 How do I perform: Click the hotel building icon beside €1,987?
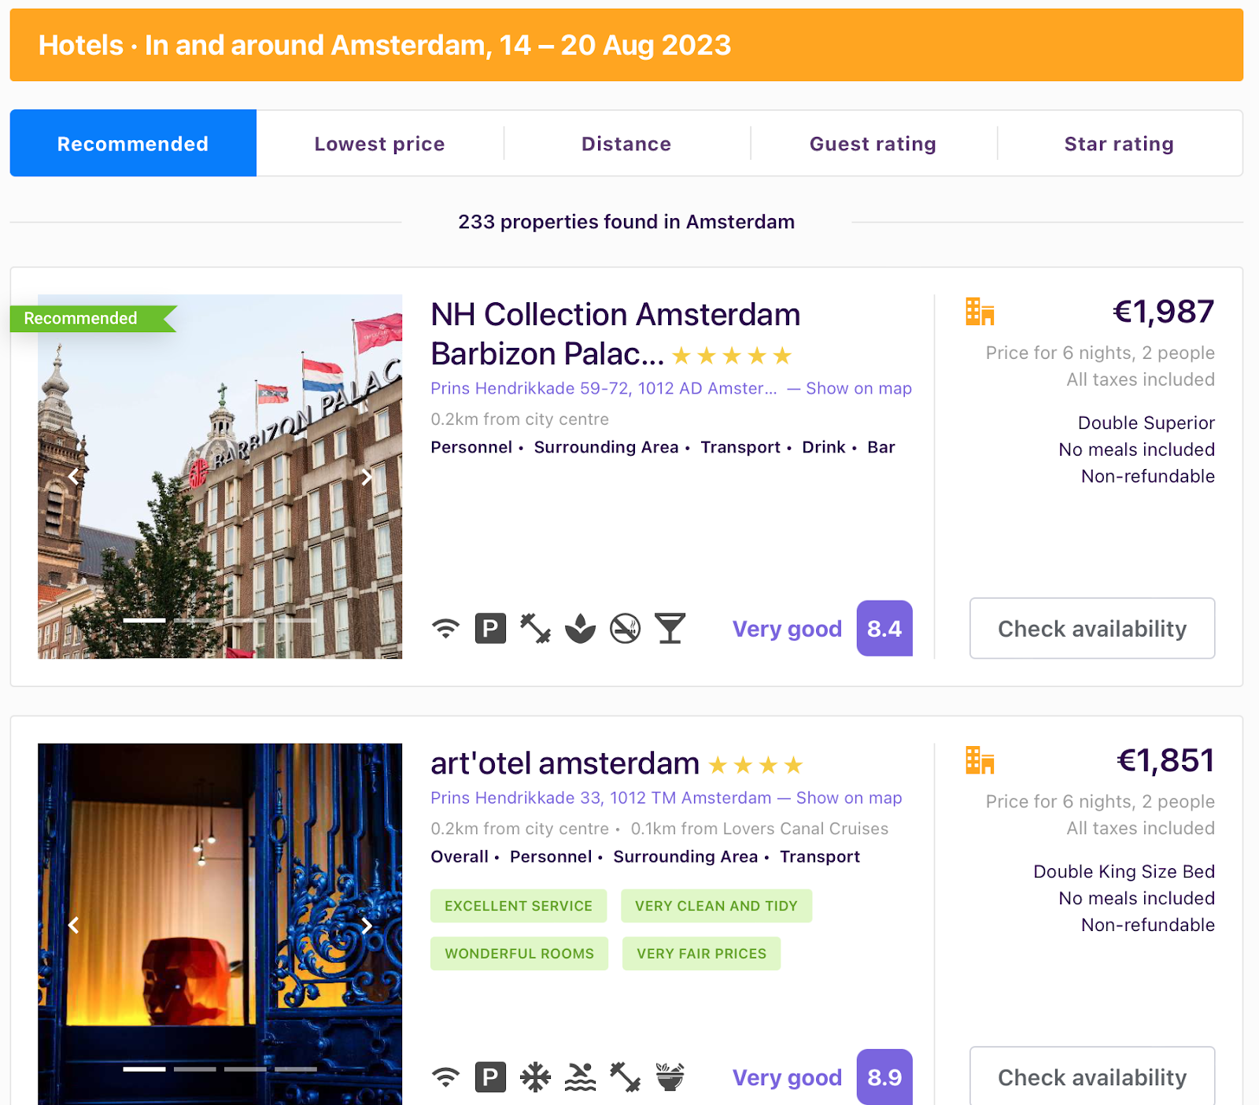(980, 312)
